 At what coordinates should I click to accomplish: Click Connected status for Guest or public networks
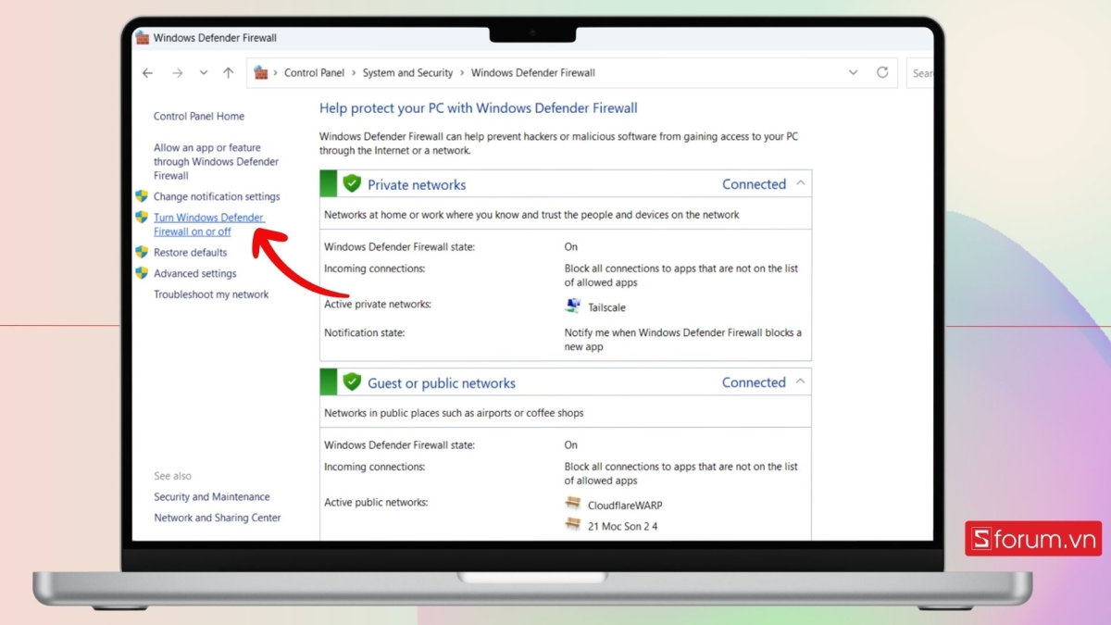click(x=755, y=382)
